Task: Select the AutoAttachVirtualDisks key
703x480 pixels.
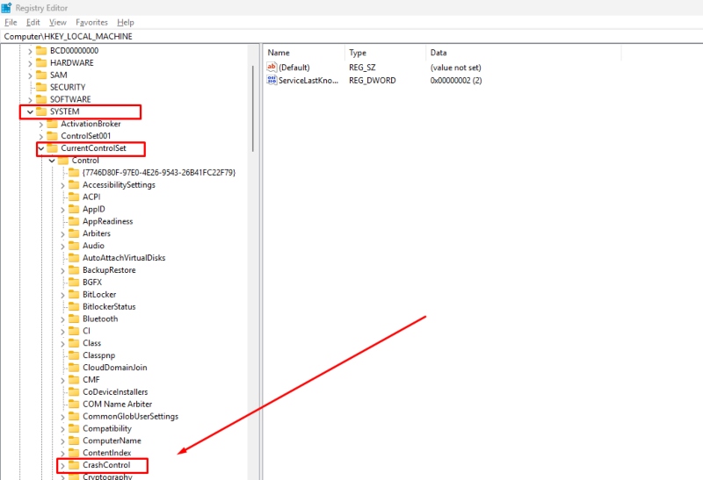Action: click(x=124, y=257)
